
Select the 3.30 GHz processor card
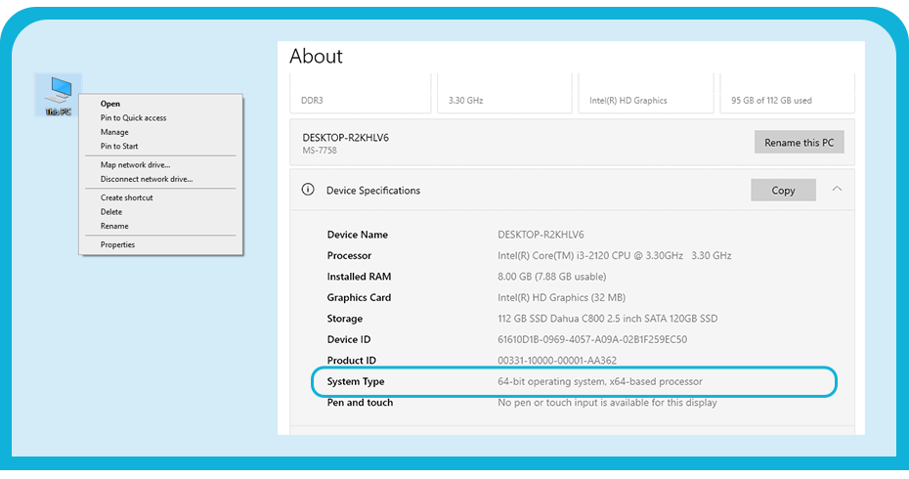coord(501,94)
